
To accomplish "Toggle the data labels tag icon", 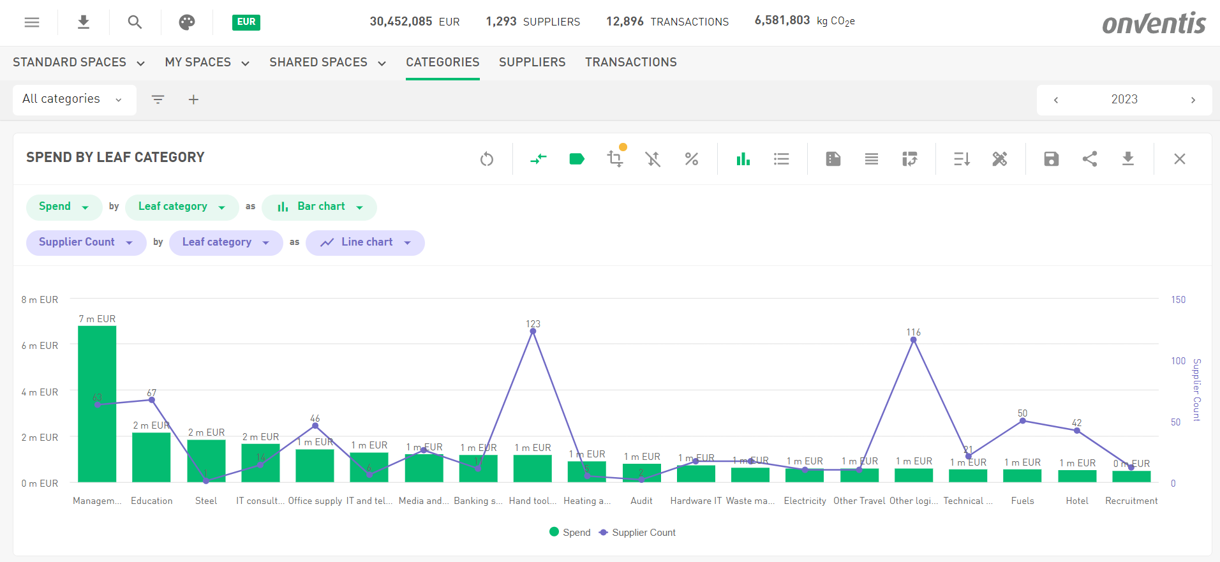I will click(x=577, y=159).
